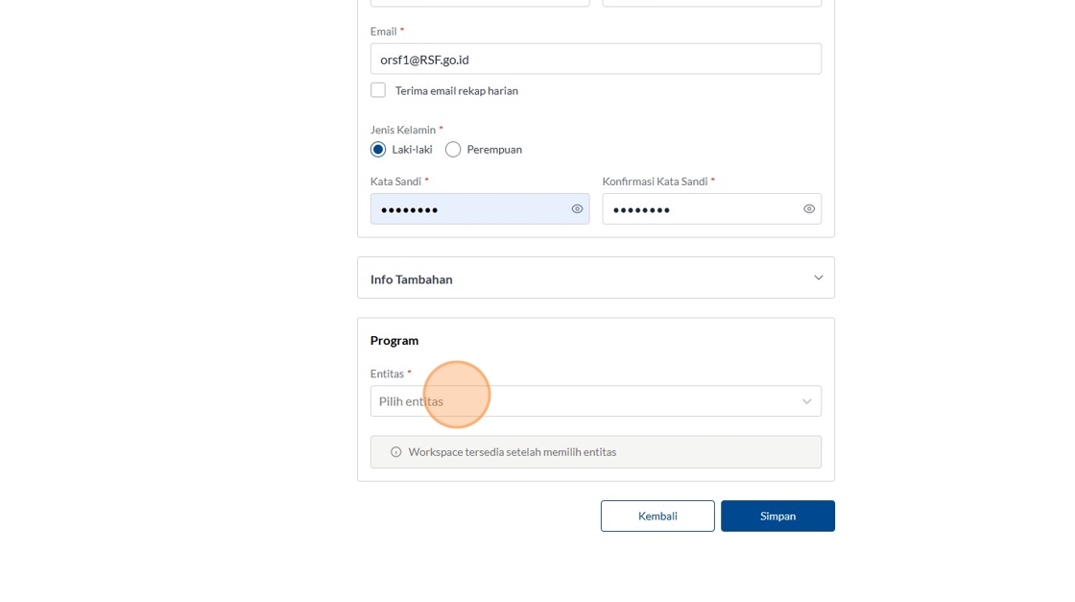The height and width of the screenshot is (602, 1075).
Task: Click the Simpan button
Action: click(777, 516)
